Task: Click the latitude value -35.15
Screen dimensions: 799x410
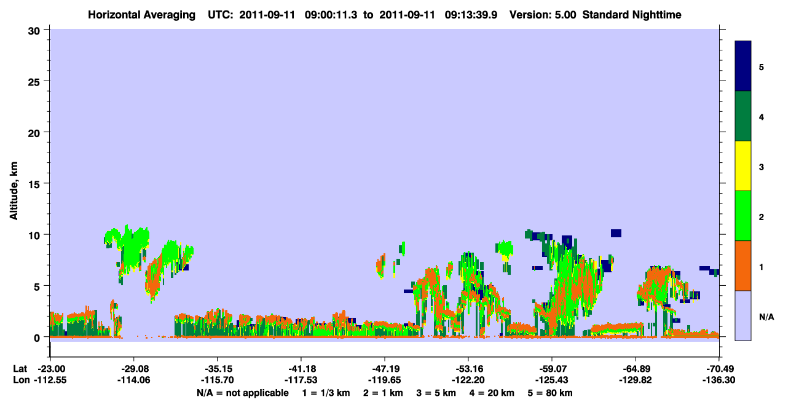Action: [x=217, y=368]
